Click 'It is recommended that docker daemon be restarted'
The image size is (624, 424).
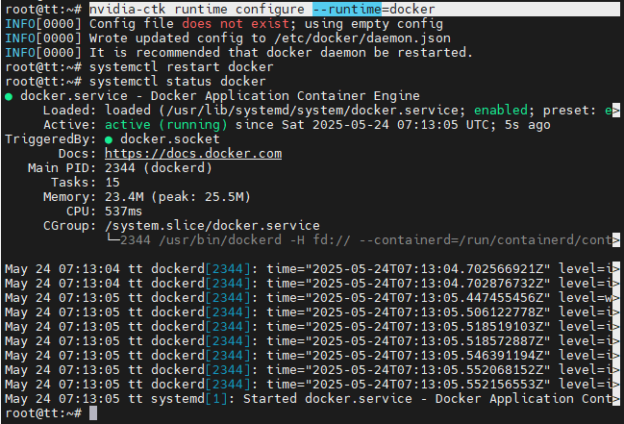281,53
